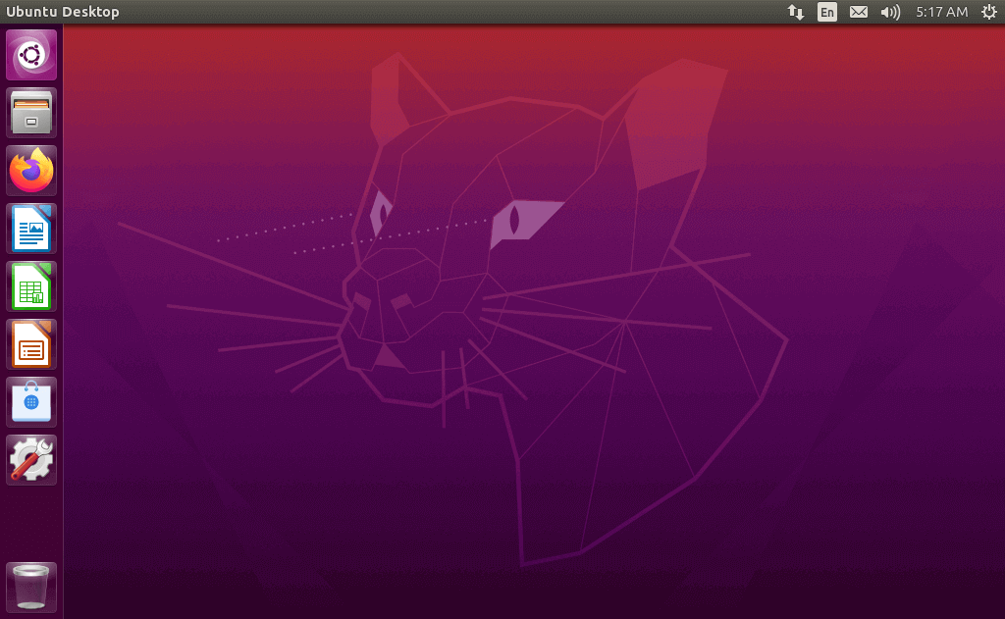The width and height of the screenshot is (1005, 619).
Task: Start LibreOffice Writer from launcher
Action: [31, 229]
